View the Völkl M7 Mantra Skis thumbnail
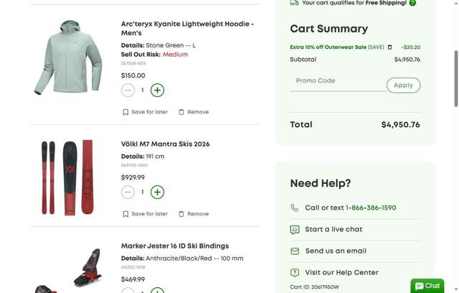This screenshot has height=293, width=459. (x=68, y=177)
